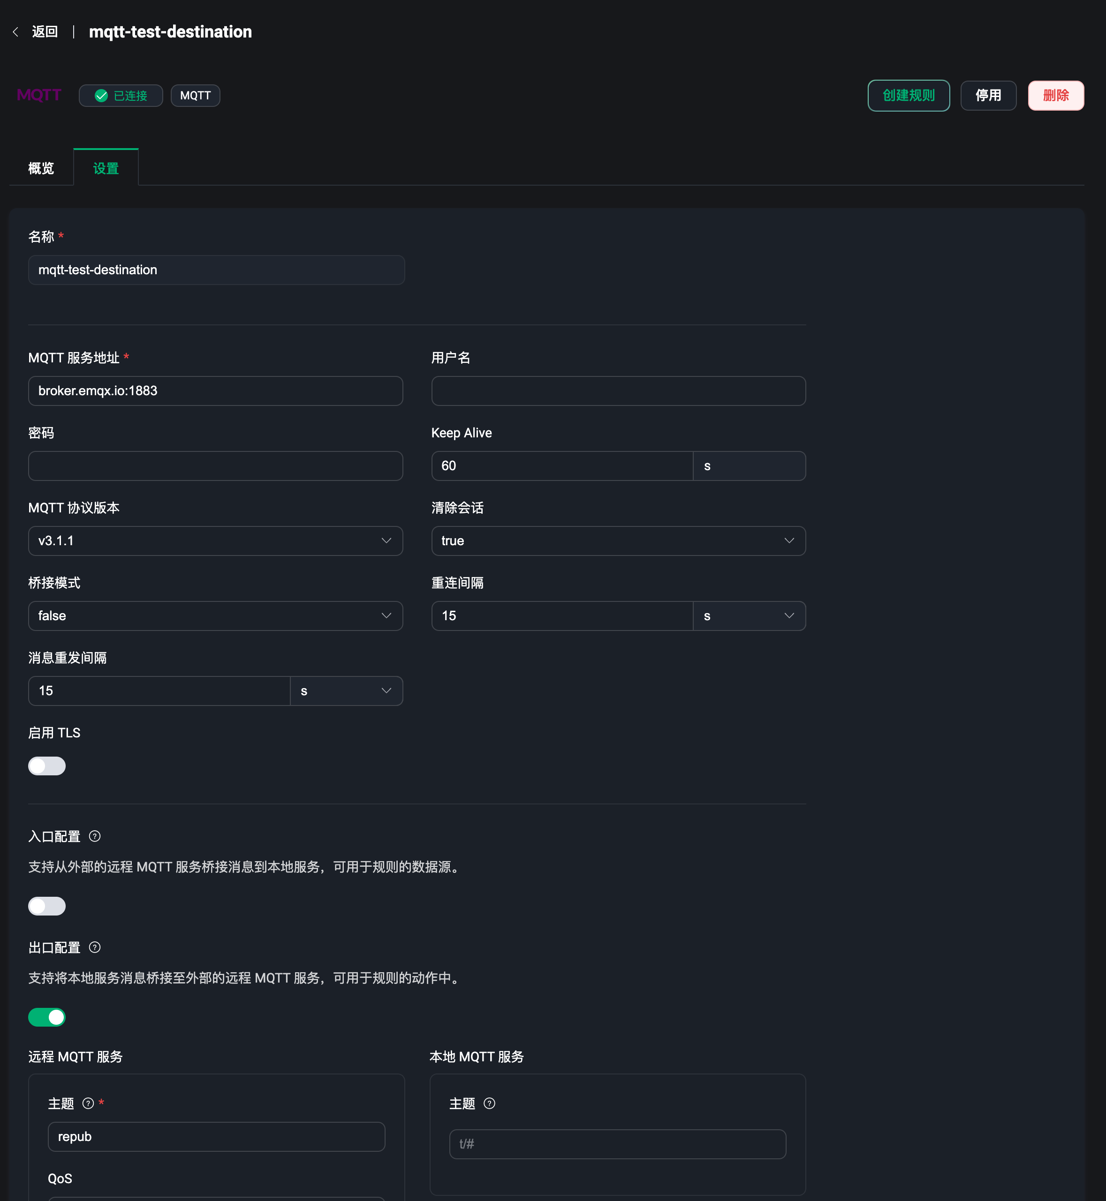
Task: Select the 设置 tab
Action: 106,167
